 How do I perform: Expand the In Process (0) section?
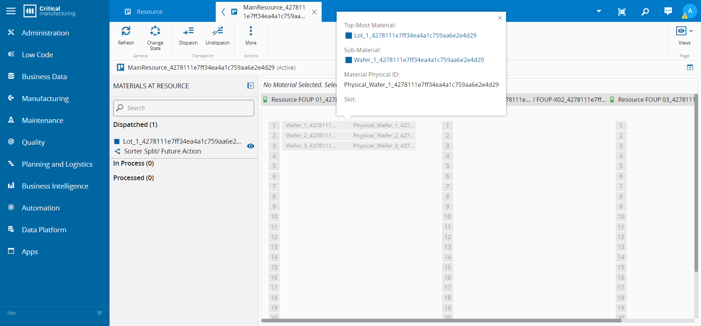[x=134, y=163]
